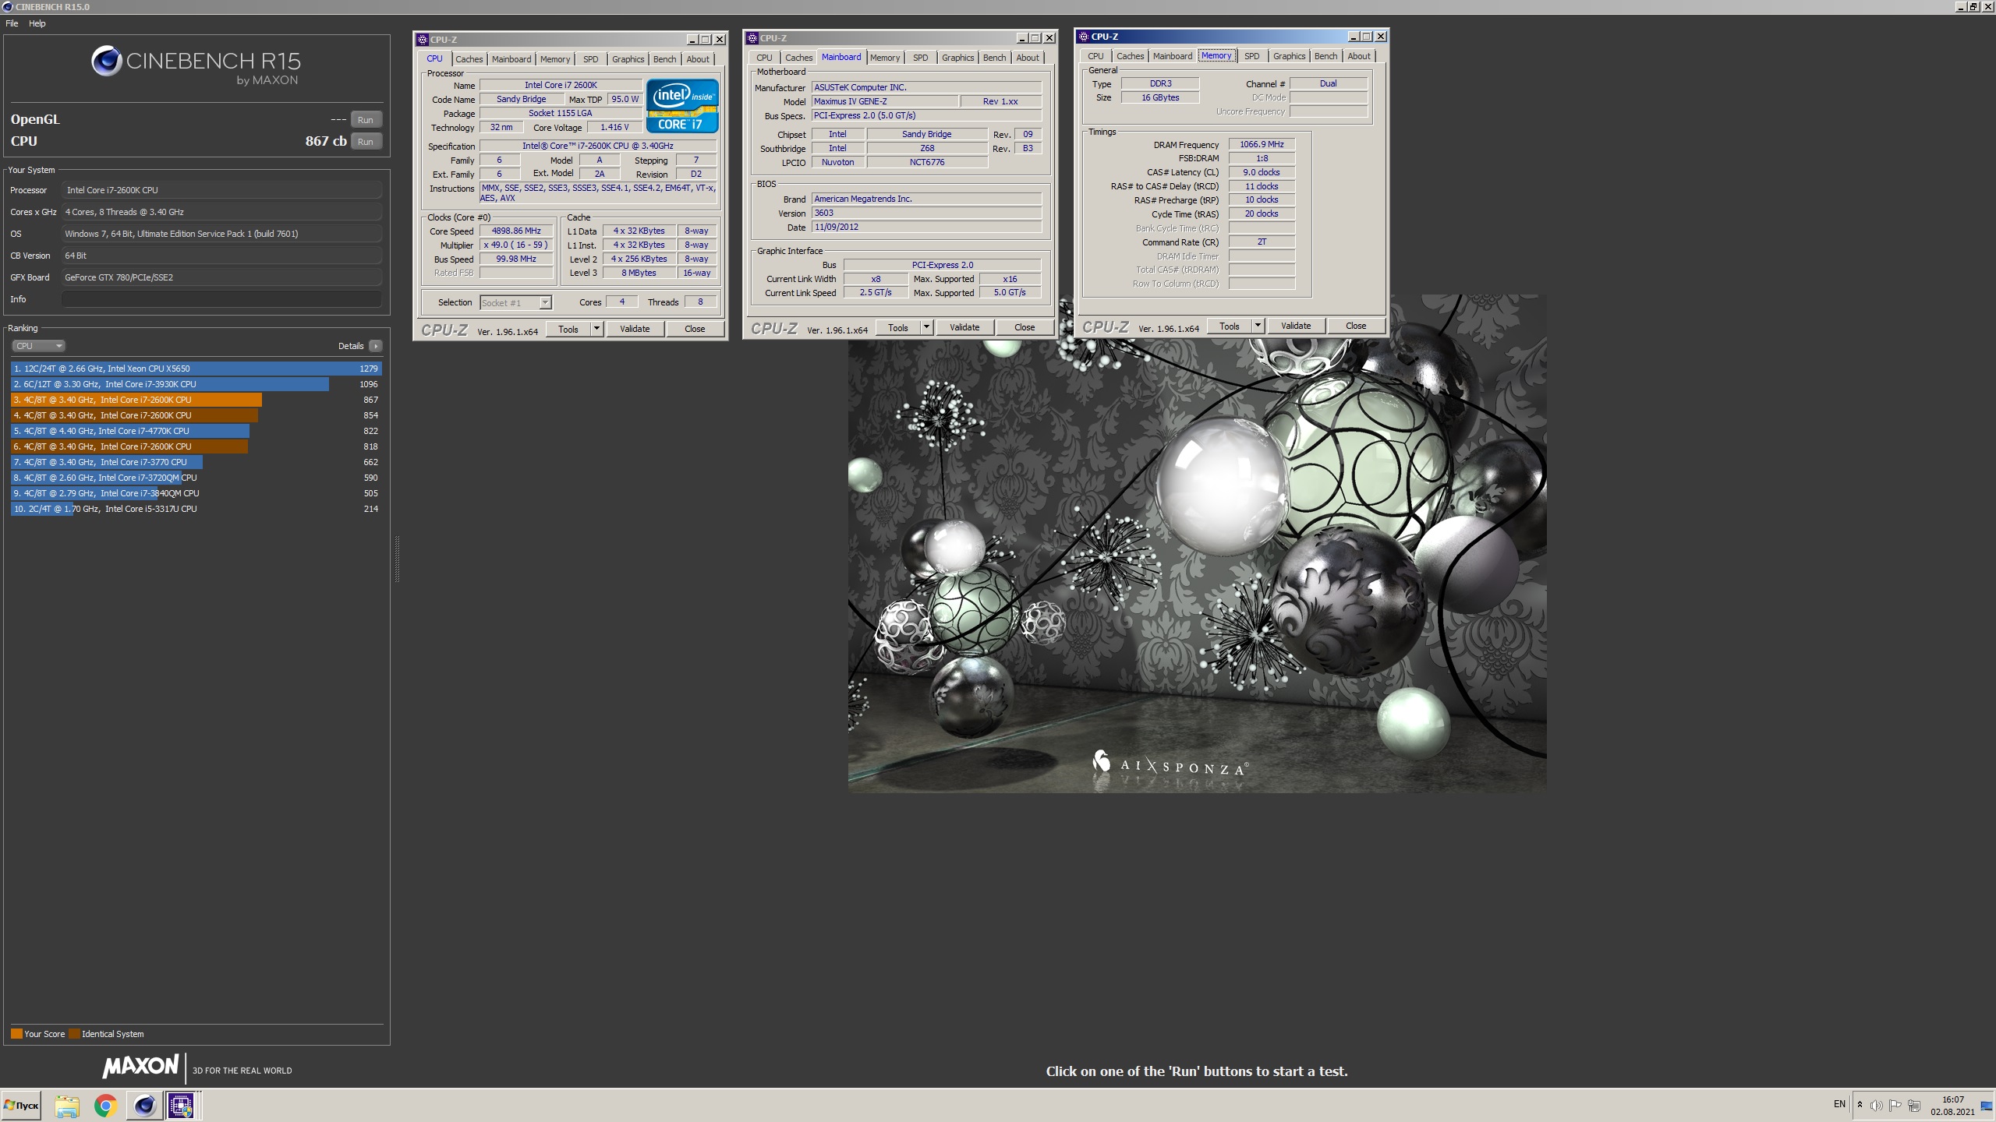1996x1122 pixels.
Task: Open SPD tab in Memory CPU-Z window
Action: [x=1252, y=56]
